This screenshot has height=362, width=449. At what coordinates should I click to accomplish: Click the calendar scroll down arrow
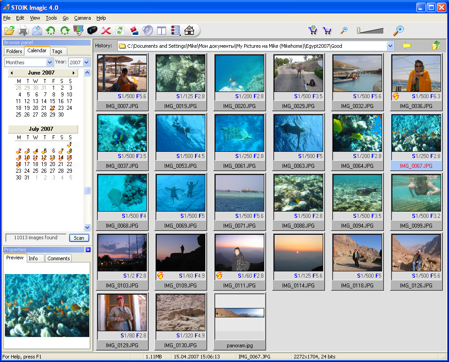click(87, 227)
